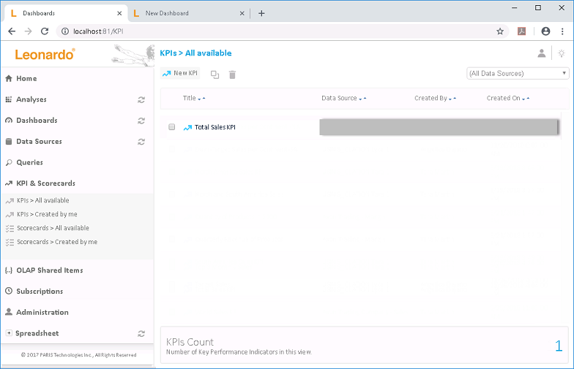Open the All Data Sources dropdown

tap(518, 73)
